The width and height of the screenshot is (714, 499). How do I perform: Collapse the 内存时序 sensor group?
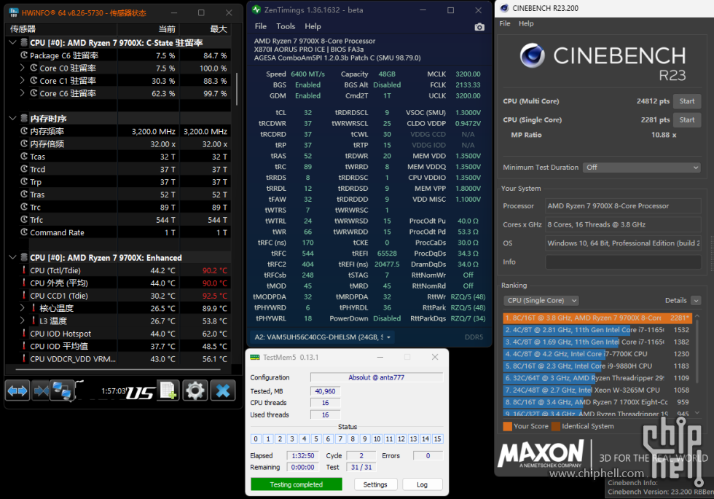[x=12, y=118]
